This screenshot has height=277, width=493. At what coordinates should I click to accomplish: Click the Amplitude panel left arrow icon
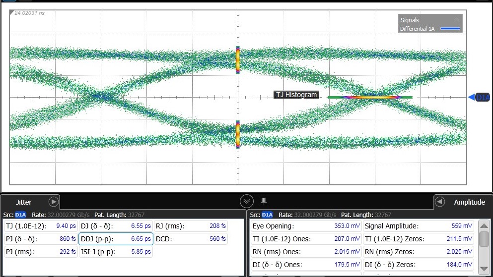(x=439, y=202)
